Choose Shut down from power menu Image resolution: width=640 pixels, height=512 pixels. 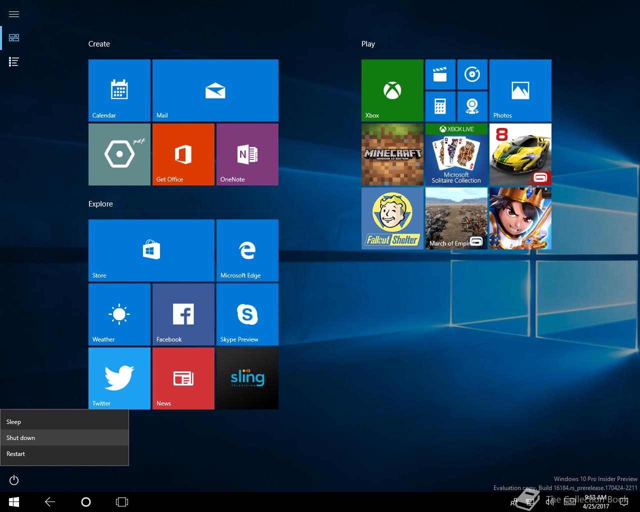[x=64, y=438]
